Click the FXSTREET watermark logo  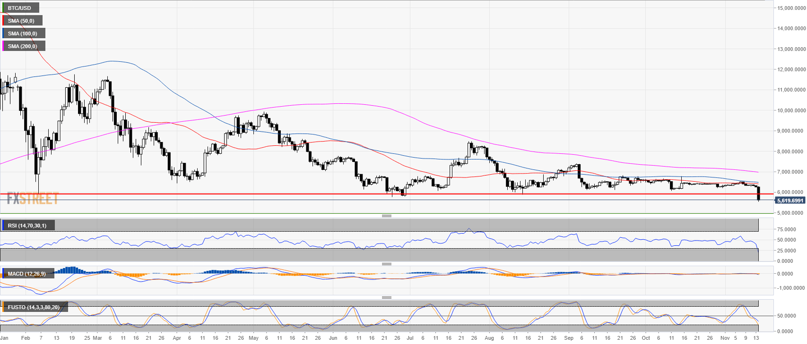[33, 199]
